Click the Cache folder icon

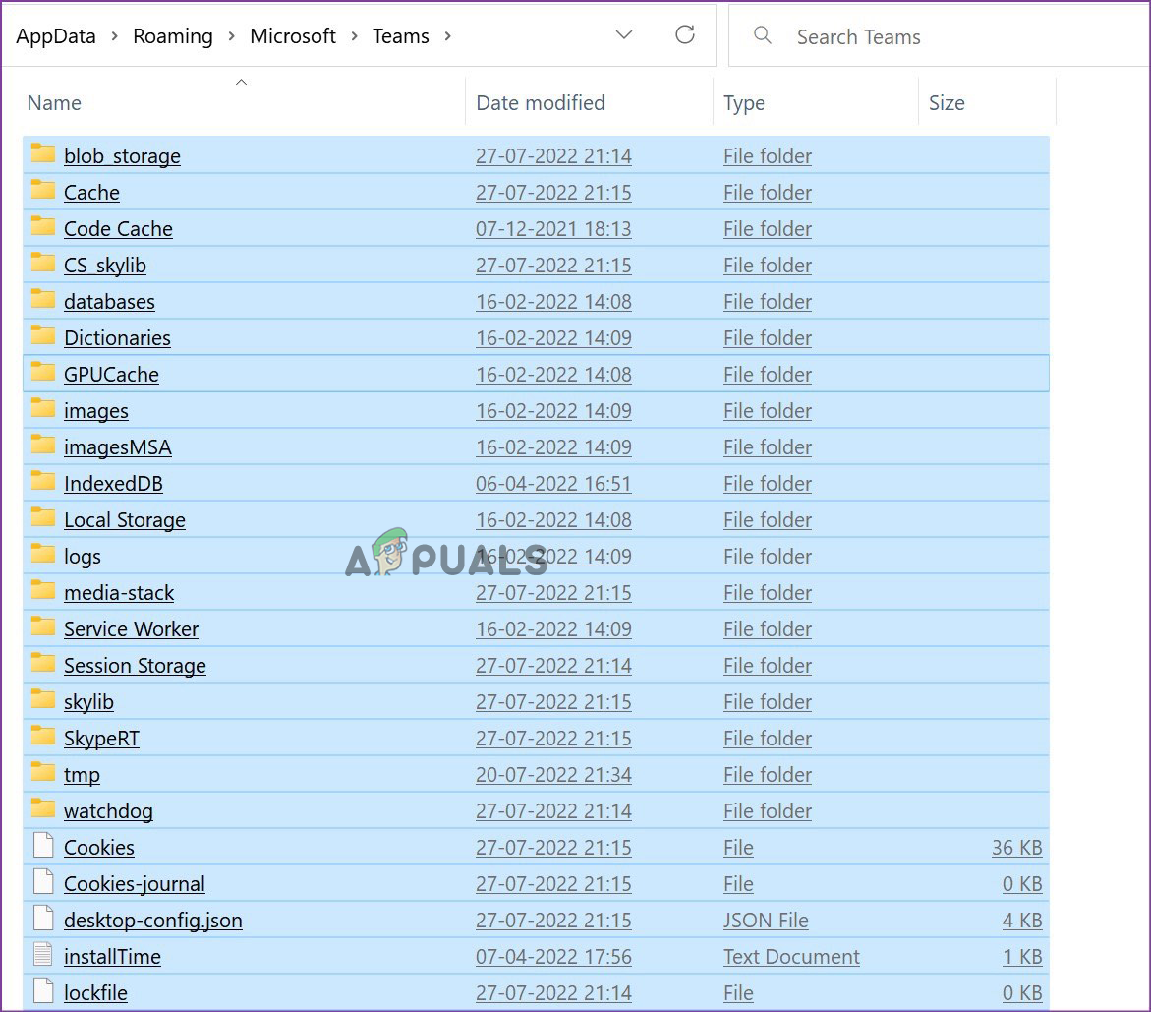43,190
